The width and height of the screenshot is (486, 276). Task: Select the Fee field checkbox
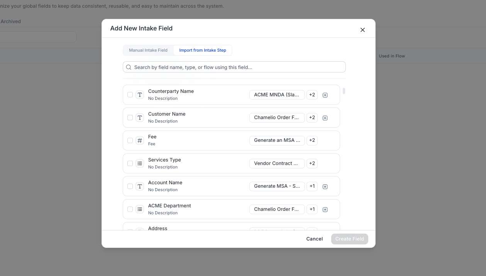coord(130,141)
